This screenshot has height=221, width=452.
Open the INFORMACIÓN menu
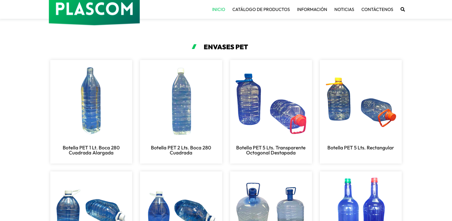[312, 9]
